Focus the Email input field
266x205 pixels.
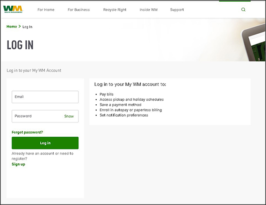click(x=45, y=97)
